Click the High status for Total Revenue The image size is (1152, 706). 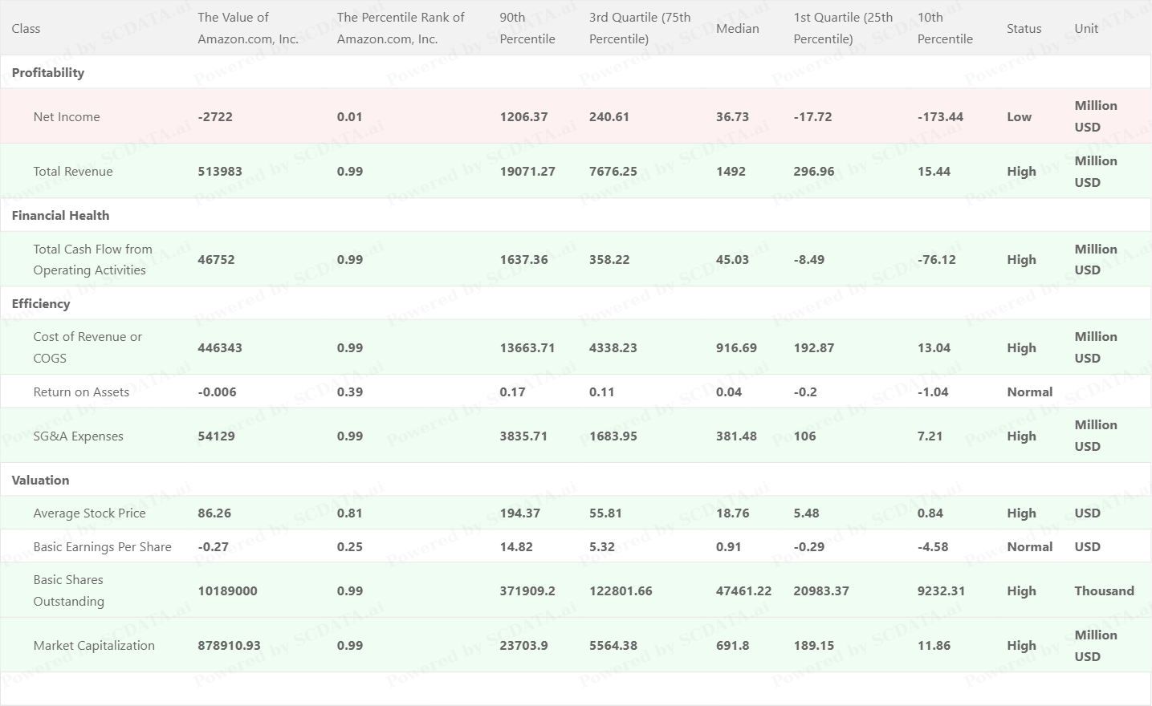pos(1021,171)
